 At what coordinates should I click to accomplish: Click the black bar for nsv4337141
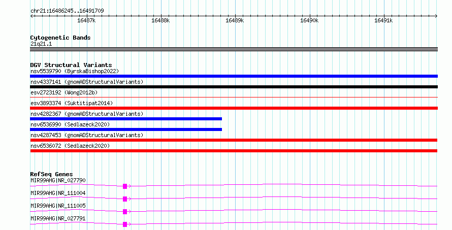point(234,87)
